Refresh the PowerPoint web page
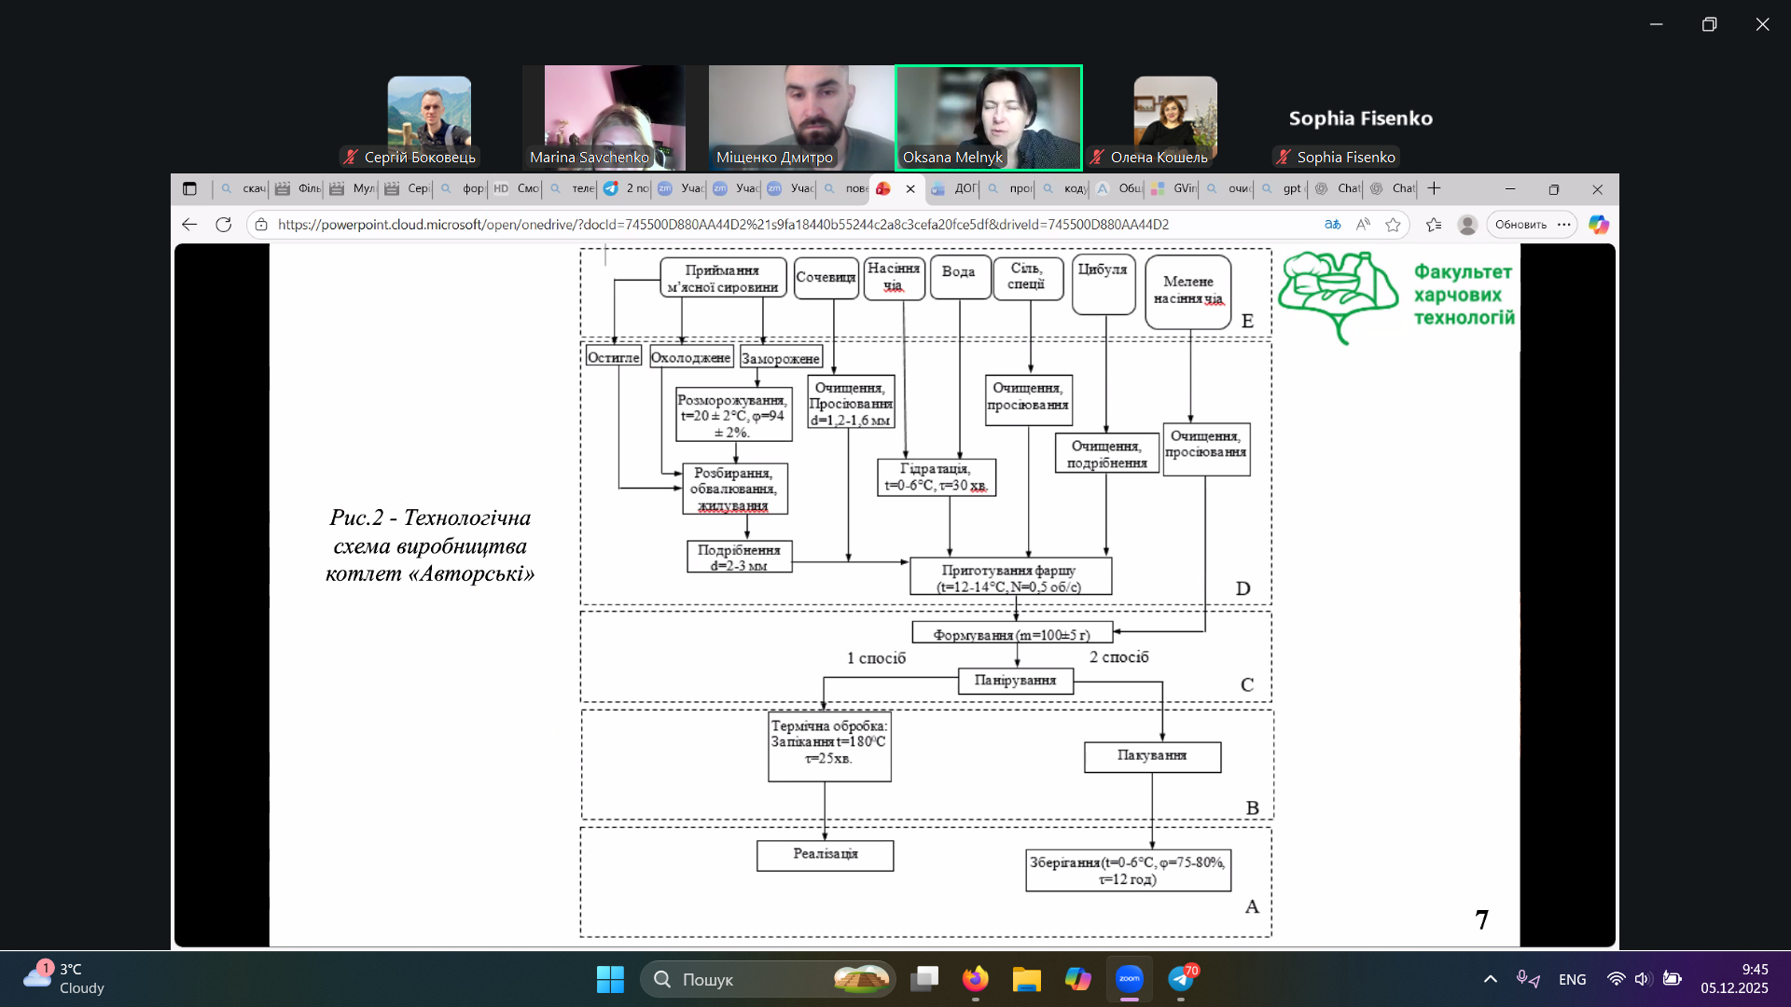Viewport: 1791px width, 1007px height. [223, 225]
